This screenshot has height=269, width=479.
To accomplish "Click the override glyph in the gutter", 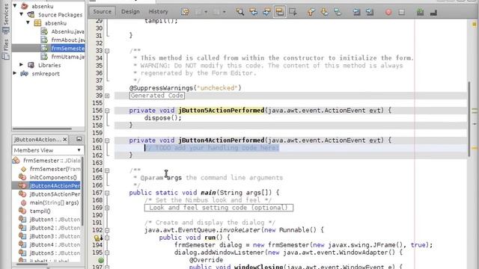I will click(101, 261).
